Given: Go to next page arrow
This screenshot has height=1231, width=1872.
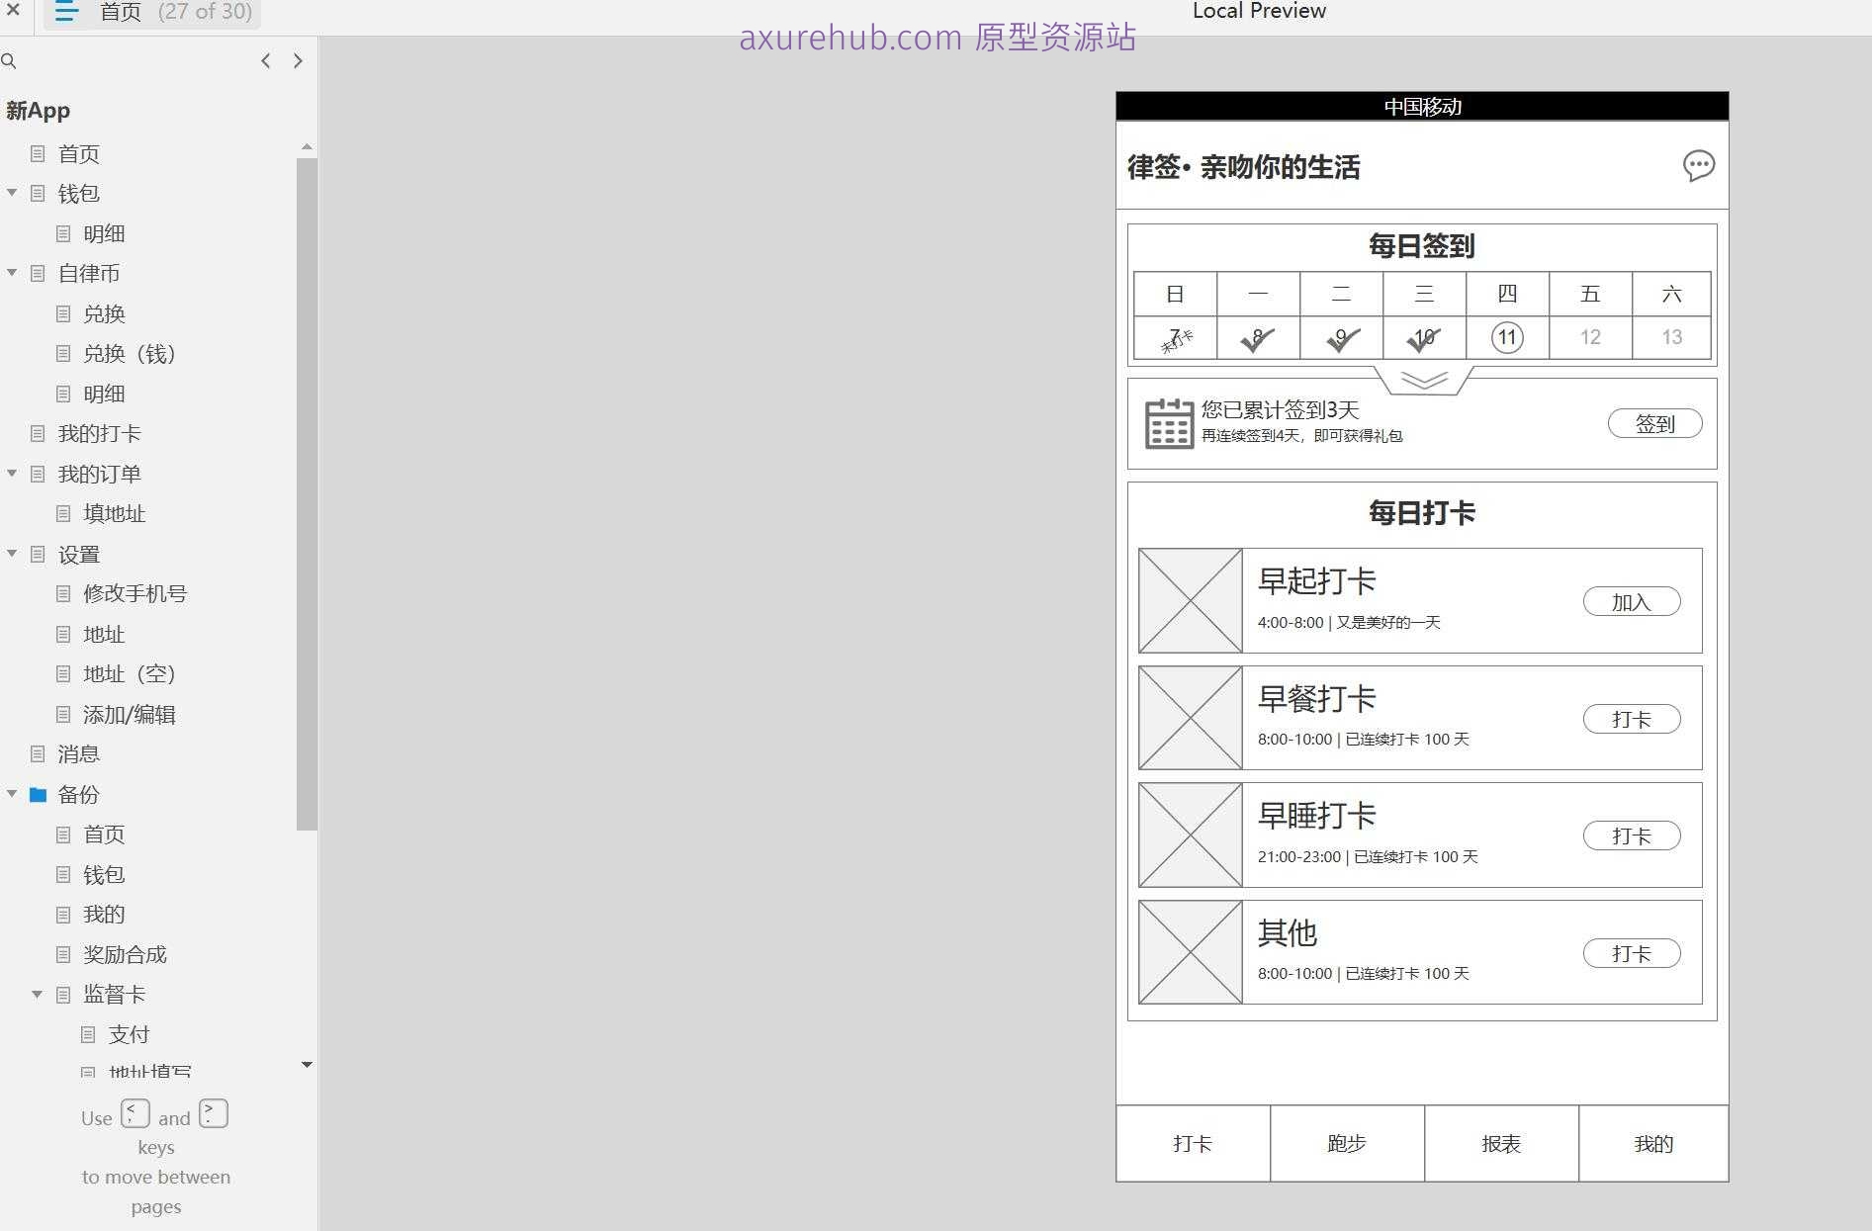Looking at the screenshot, I should click(x=298, y=61).
